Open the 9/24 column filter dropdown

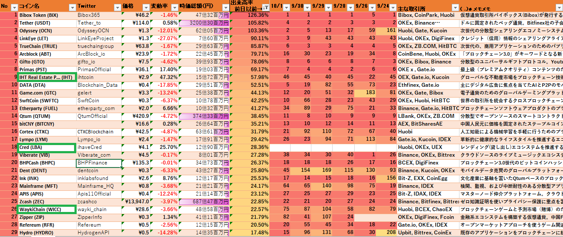(x=392, y=7)
